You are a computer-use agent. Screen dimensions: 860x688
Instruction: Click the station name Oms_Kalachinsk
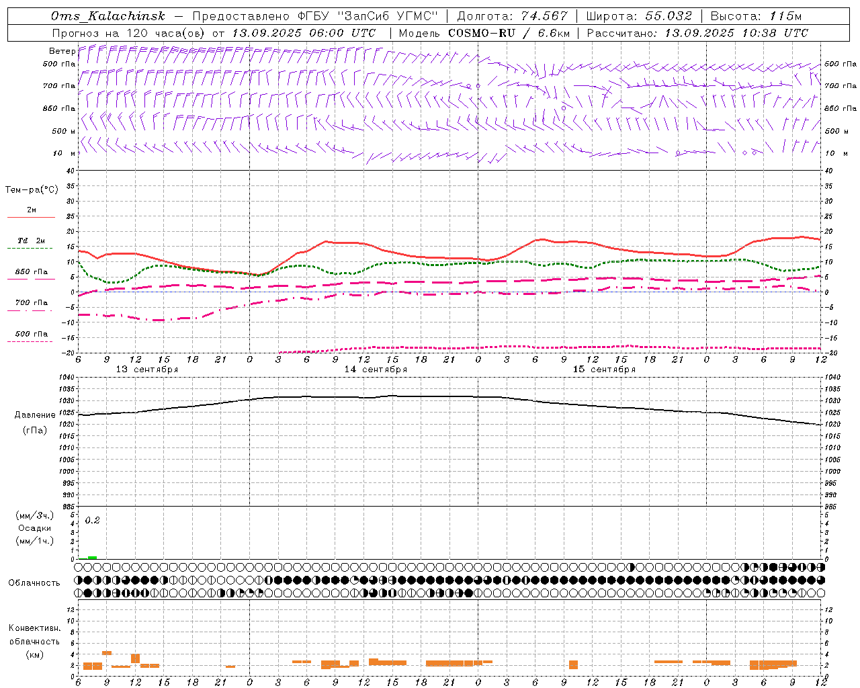pyautogui.click(x=107, y=16)
